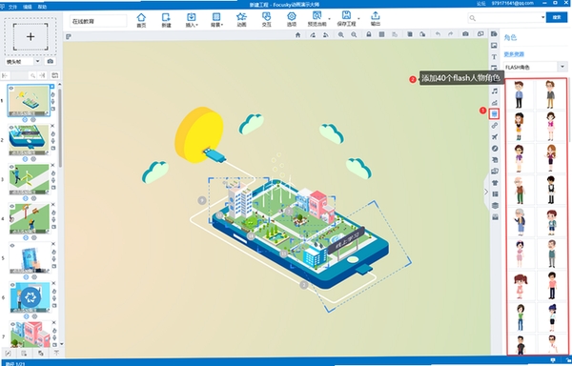Select the hyperlink tool in right sidebar
Viewport: 572px width, 366px height.
tap(495, 126)
